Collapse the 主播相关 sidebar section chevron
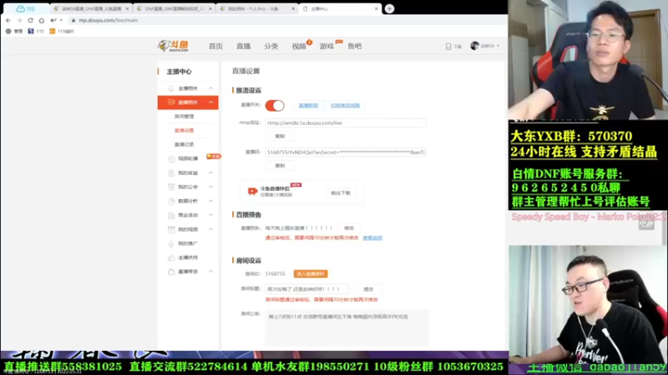The height and width of the screenshot is (375, 668). click(x=211, y=88)
